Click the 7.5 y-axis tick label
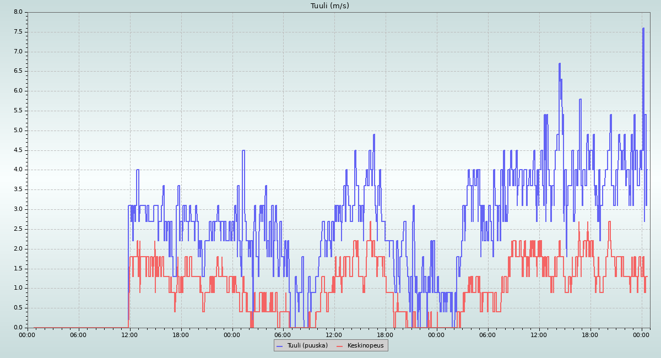This screenshot has height=358, width=661. (x=18, y=32)
